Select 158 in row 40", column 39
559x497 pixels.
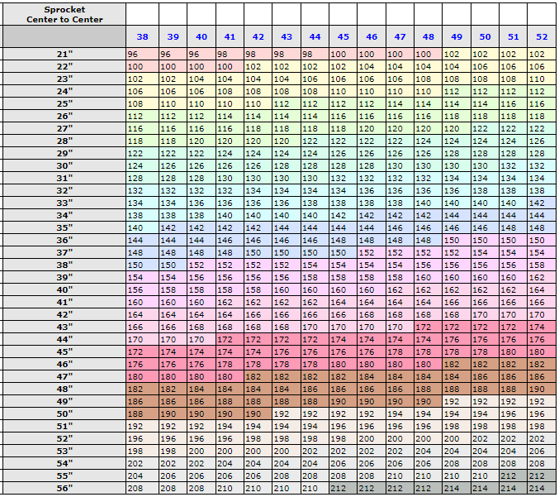pos(173,290)
